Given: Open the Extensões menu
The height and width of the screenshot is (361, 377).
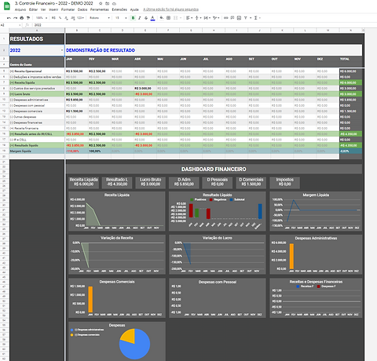Looking at the screenshot, I should coord(119,9).
